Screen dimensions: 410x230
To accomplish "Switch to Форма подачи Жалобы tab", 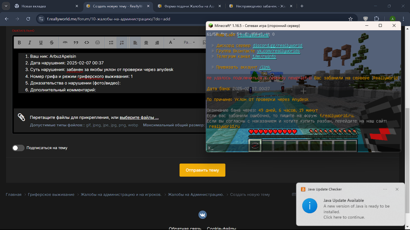I will tap(189, 6).
